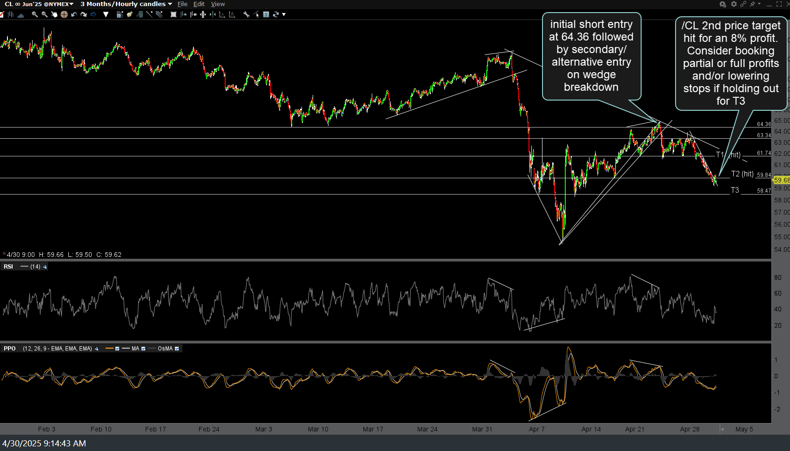Click the chain link icon
The image size is (790, 451).
tap(743, 4)
